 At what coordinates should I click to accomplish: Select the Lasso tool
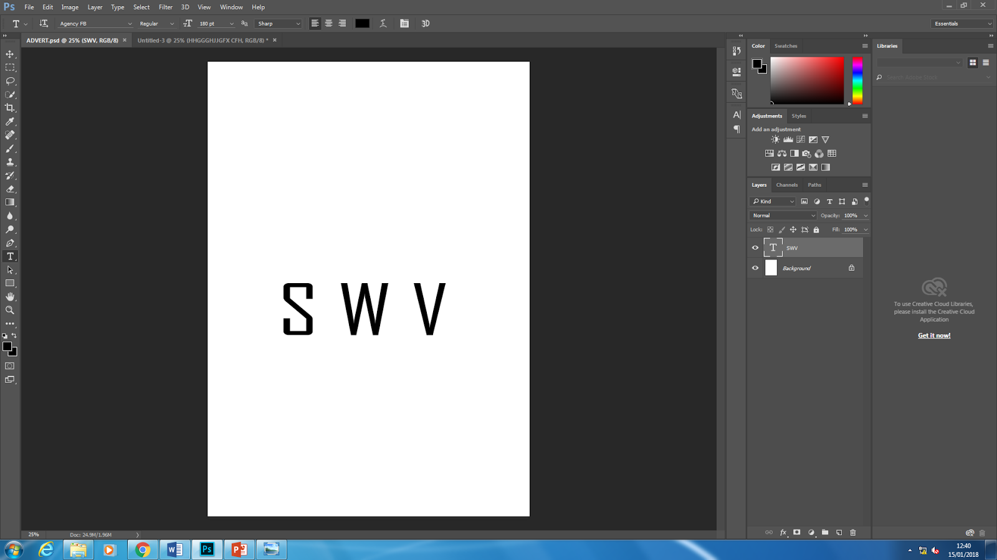[x=10, y=81]
